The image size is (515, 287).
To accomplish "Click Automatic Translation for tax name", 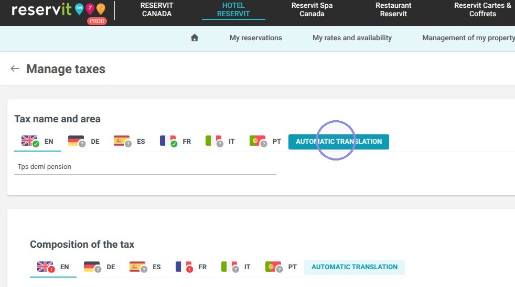I will pyautogui.click(x=339, y=142).
